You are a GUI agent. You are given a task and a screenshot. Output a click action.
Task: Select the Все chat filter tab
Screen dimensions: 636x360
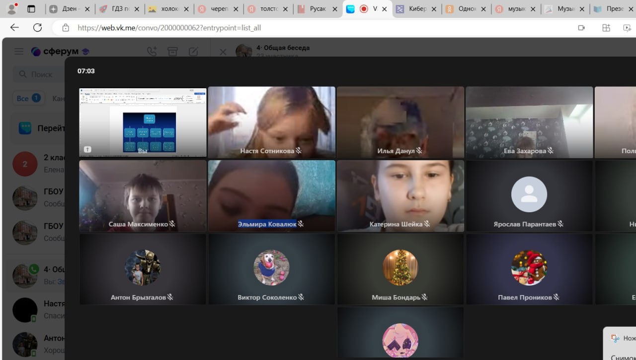pos(29,98)
